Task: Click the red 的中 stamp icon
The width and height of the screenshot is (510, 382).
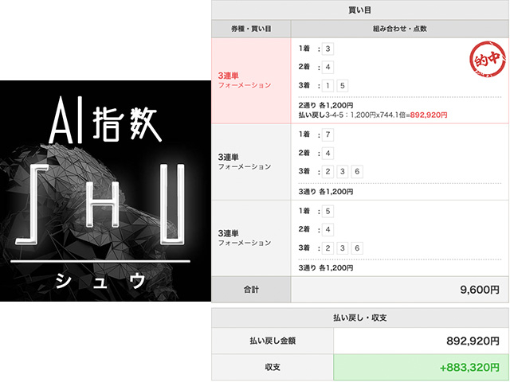Action: point(487,59)
